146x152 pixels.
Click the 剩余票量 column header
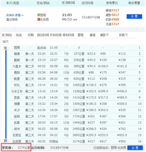(134, 3)
